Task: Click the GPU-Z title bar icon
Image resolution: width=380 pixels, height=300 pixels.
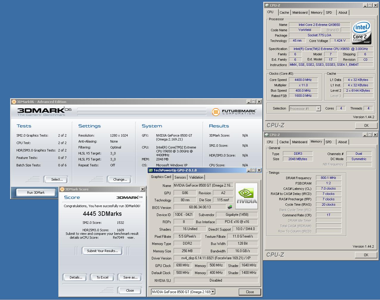Action: pyautogui.click(x=151, y=170)
